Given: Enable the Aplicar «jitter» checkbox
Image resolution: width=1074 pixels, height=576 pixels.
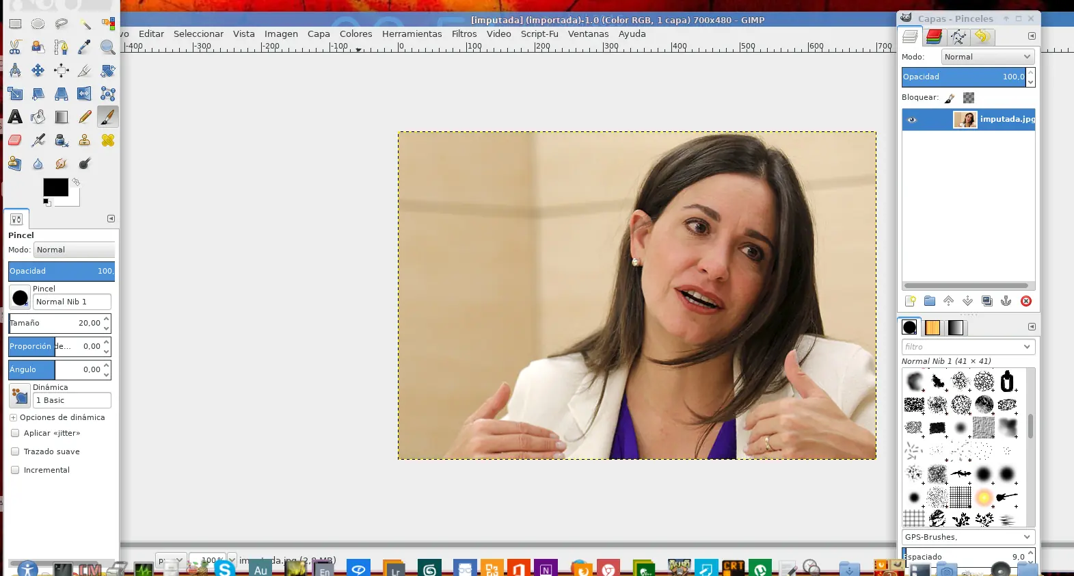Looking at the screenshot, I should 15,433.
